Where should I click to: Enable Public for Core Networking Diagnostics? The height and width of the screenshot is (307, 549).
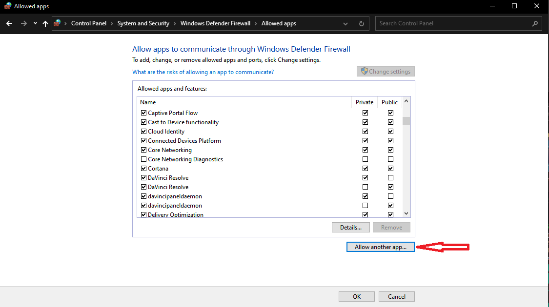point(390,159)
